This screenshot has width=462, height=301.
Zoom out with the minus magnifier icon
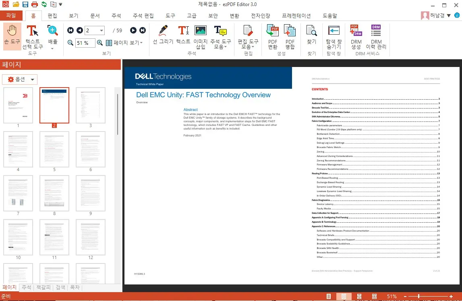pos(70,43)
